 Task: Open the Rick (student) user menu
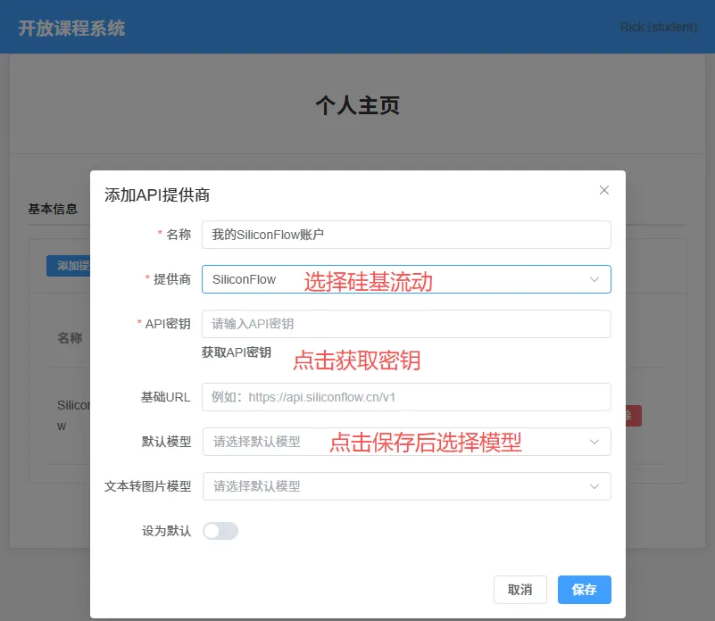[658, 27]
